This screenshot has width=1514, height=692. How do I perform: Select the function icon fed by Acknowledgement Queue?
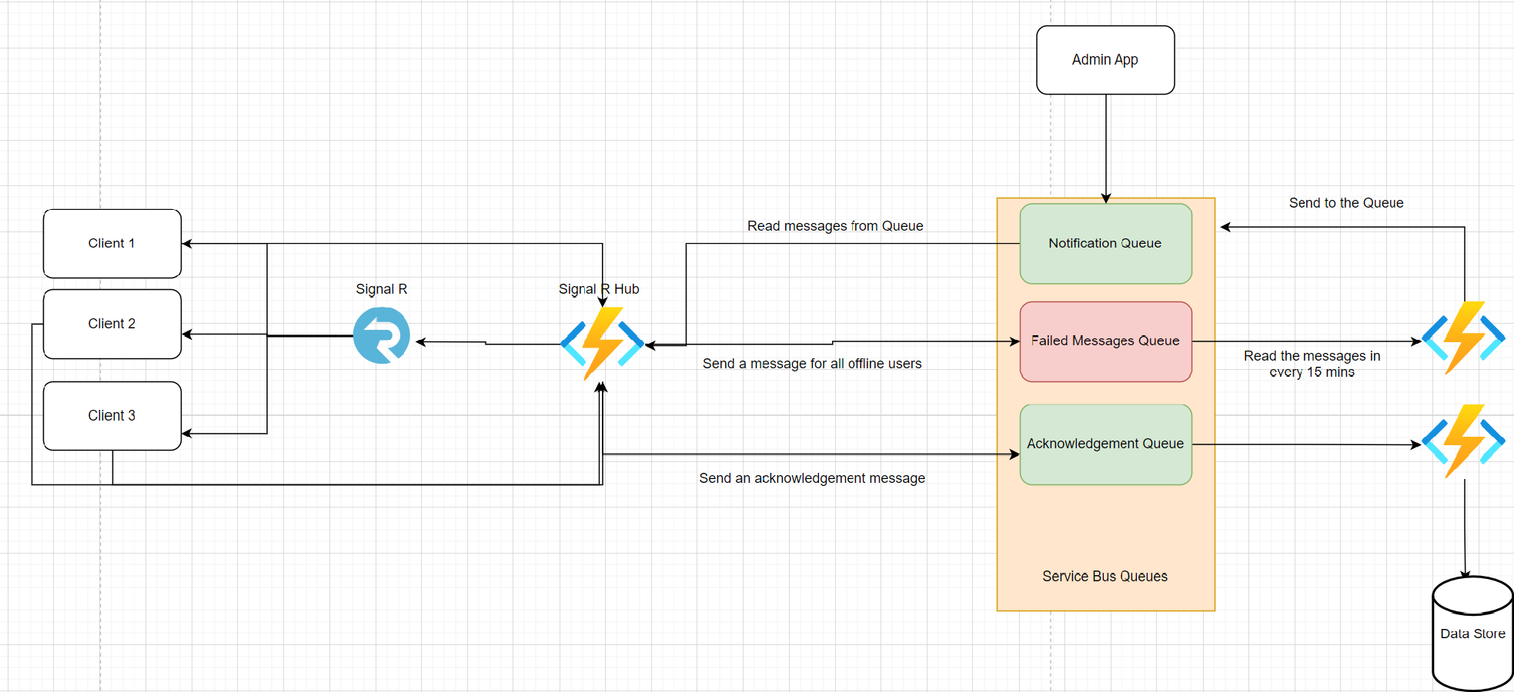tap(1463, 441)
